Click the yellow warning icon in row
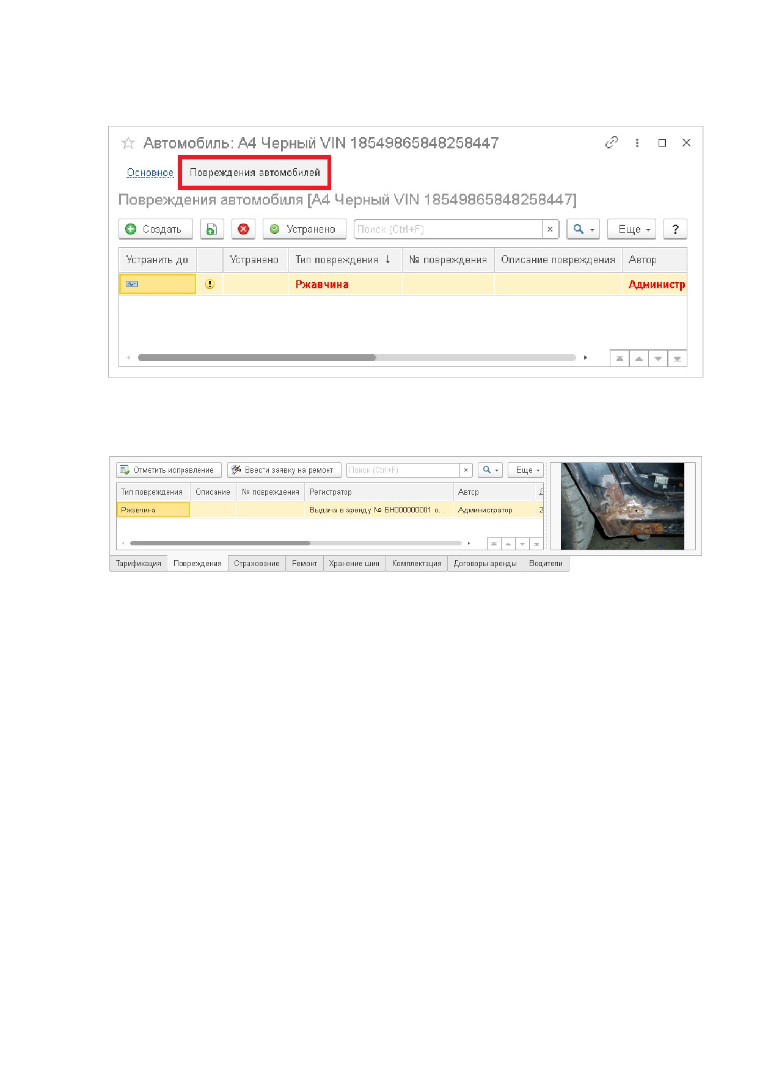757x1070 pixels. (x=210, y=284)
